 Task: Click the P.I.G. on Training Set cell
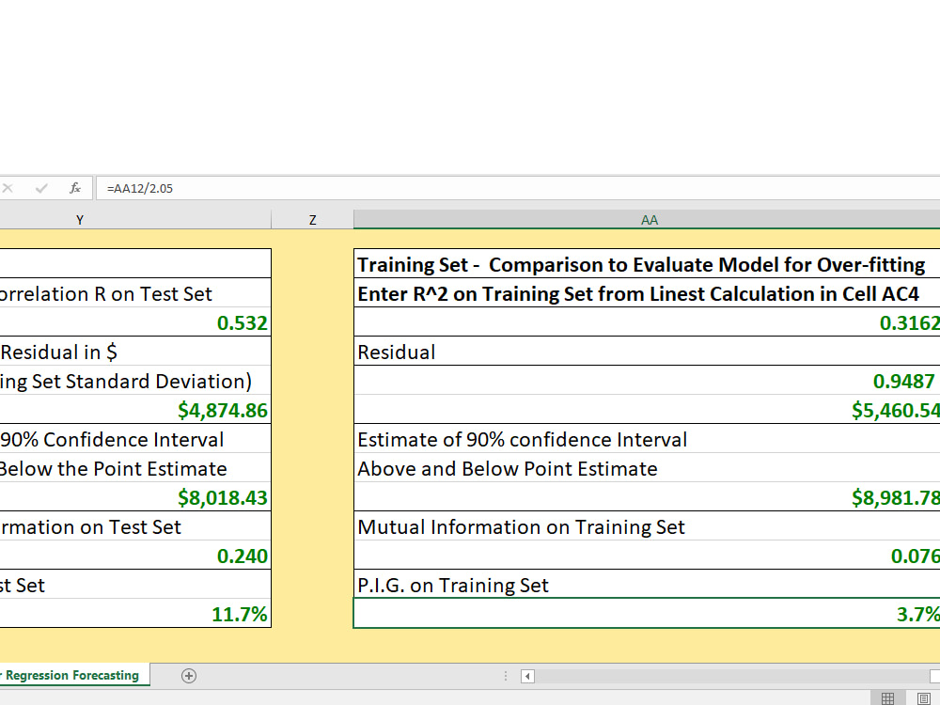[x=647, y=585]
